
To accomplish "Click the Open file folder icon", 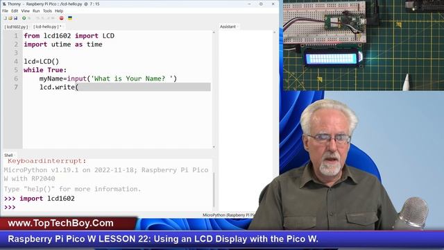I will point(10,18).
